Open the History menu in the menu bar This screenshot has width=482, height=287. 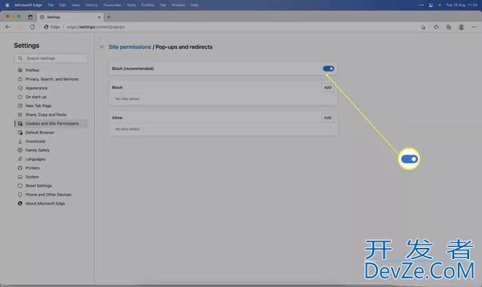(x=91, y=5)
